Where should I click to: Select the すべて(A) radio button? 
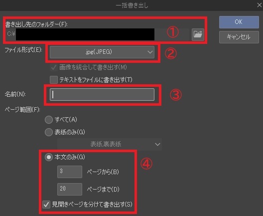point(49,120)
